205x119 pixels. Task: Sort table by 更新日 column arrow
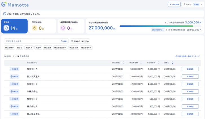172,63
